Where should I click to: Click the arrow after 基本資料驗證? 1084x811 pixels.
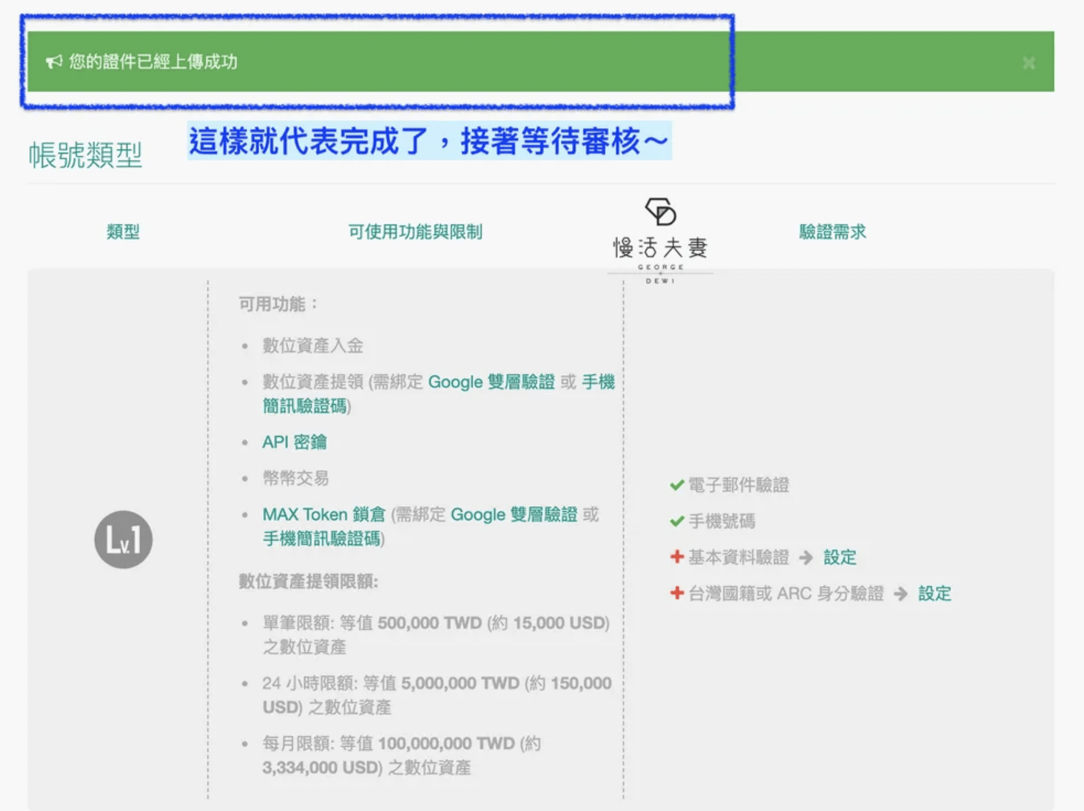(x=806, y=558)
